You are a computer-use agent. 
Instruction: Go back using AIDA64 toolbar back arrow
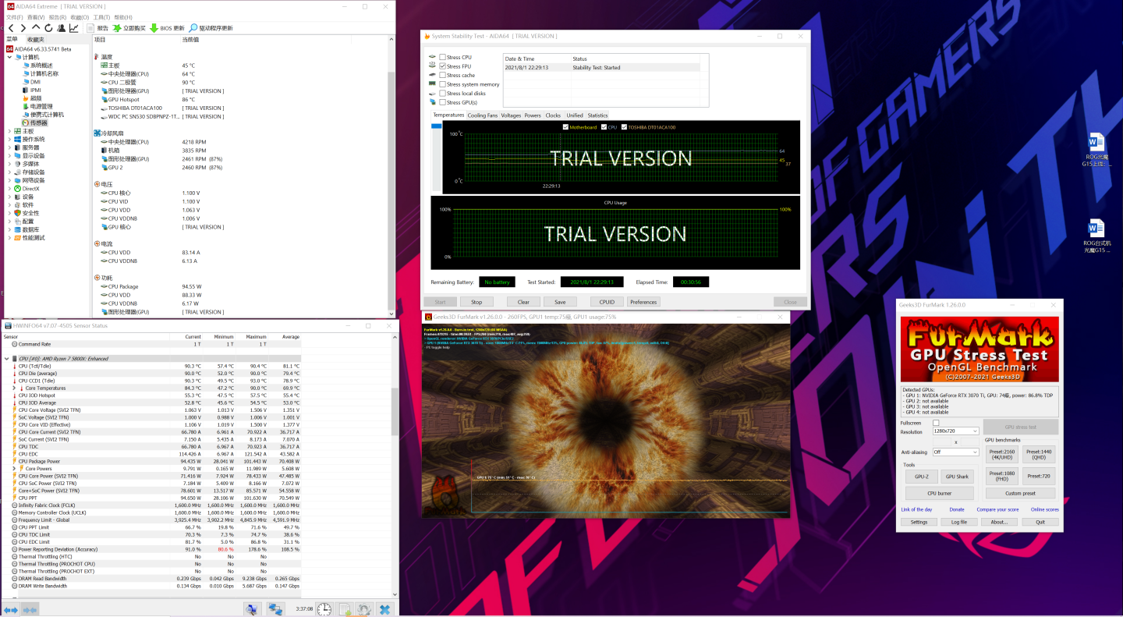coord(11,28)
